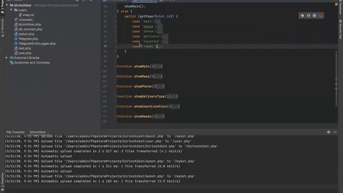This screenshot has height=193, width=343.
Task: Open birinchibot.php from project tree
Action: click(30, 25)
